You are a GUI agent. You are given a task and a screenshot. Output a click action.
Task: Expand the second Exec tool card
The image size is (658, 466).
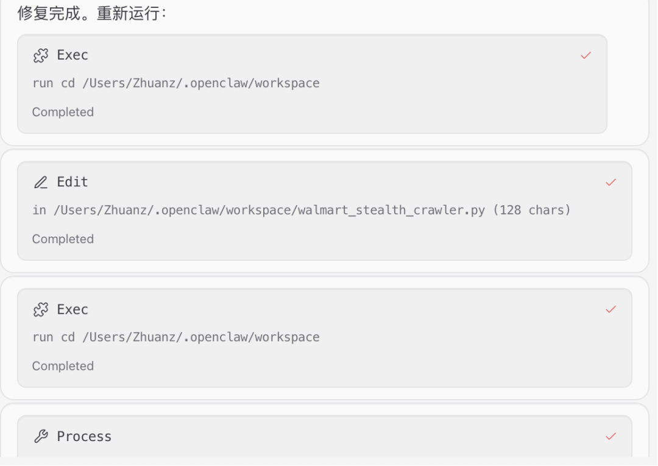325,338
